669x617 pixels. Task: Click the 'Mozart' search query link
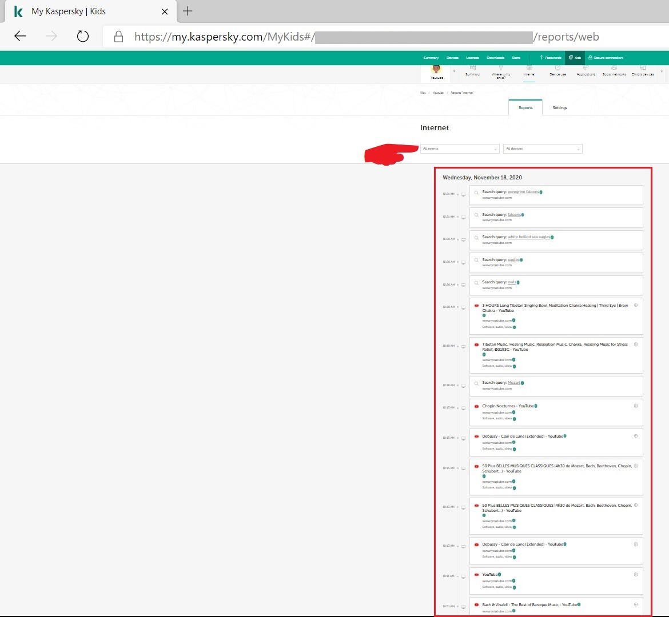514,382
